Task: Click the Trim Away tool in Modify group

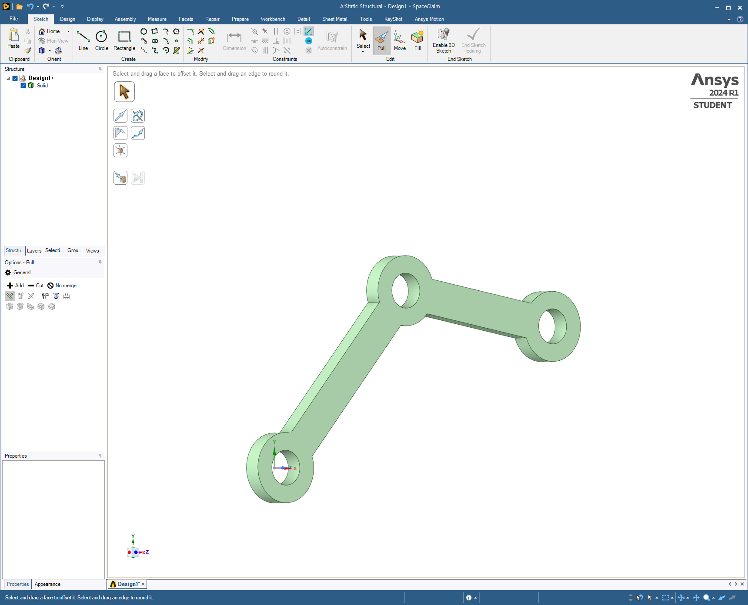Action: click(x=201, y=31)
